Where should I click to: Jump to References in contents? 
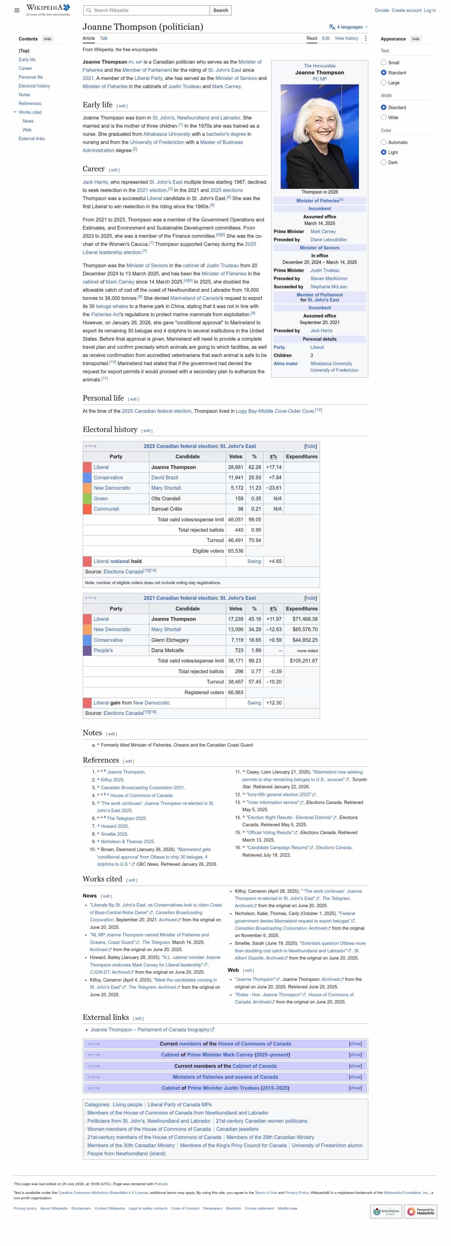(x=30, y=104)
